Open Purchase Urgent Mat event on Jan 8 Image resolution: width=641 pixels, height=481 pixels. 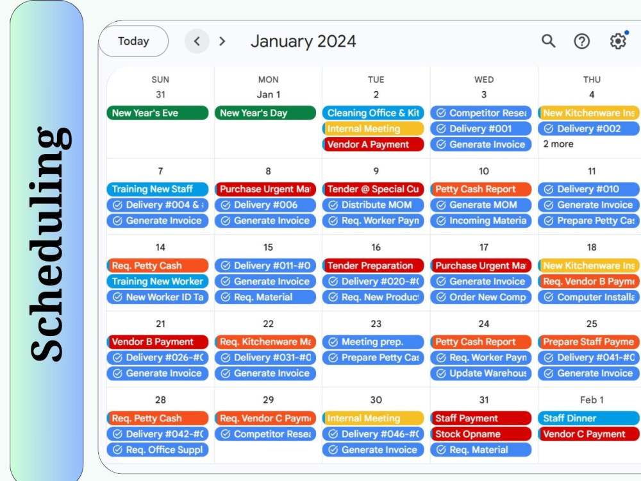click(x=265, y=189)
